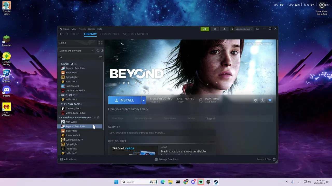Click the blue INSTALL button
332x186 pixels.
[x=125, y=100]
